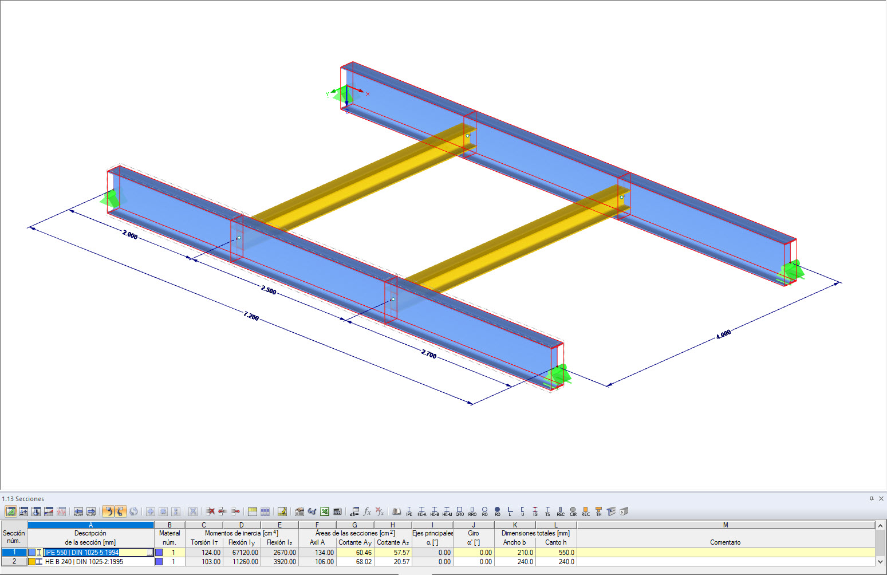
Task: Select the RD round bar section icon
Action: 497,511
